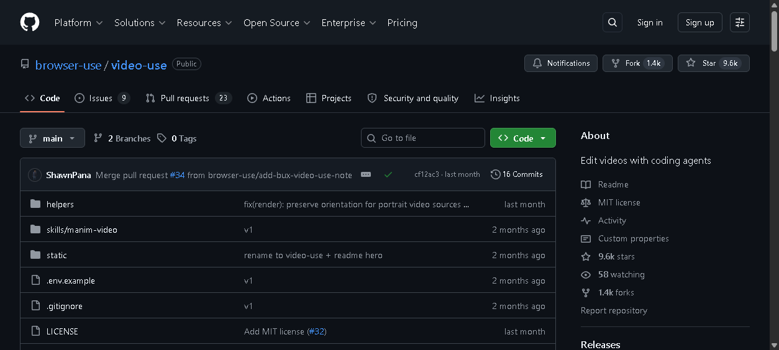Switch to the Actions tab

(x=269, y=98)
